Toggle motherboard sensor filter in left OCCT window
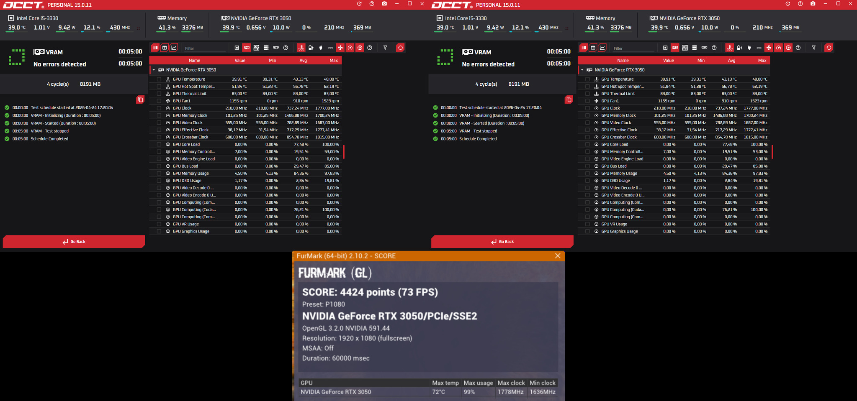Viewport: 857px width, 401px height. 256,48
